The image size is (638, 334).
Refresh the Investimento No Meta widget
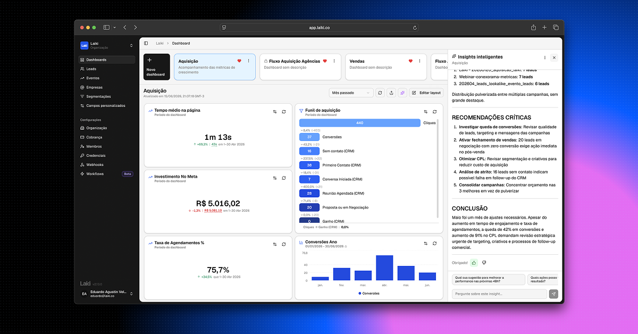(x=284, y=178)
